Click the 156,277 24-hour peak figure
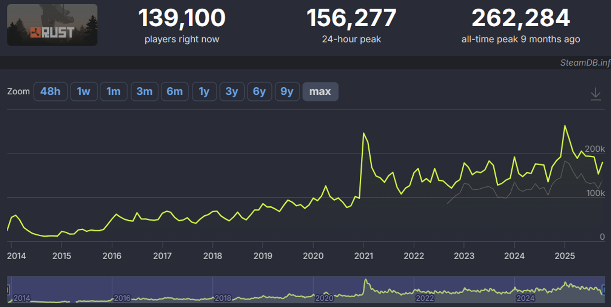The image size is (611, 307). (351, 18)
